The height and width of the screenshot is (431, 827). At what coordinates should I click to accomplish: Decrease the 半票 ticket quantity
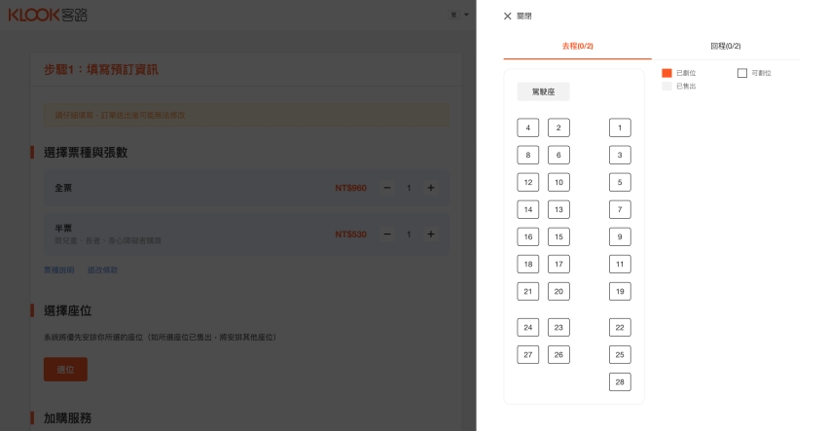(387, 234)
